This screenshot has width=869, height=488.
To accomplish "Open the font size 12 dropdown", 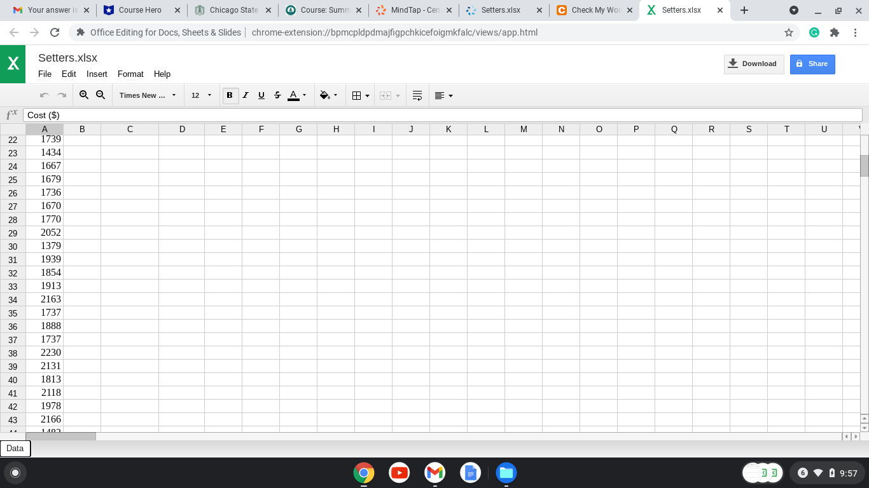I will pos(201,95).
